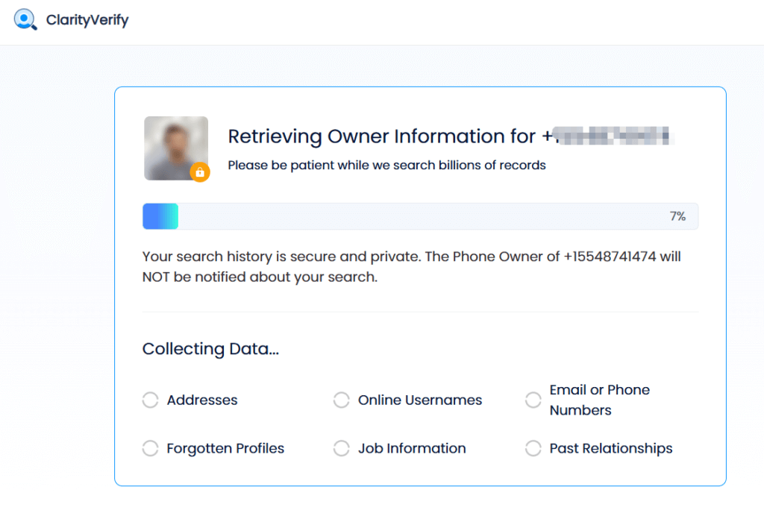Image resolution: width=764 pixels, height=519 pixels.
Task: Click the spinner beside Email or Phone Numbers
Action: (533, 400)
